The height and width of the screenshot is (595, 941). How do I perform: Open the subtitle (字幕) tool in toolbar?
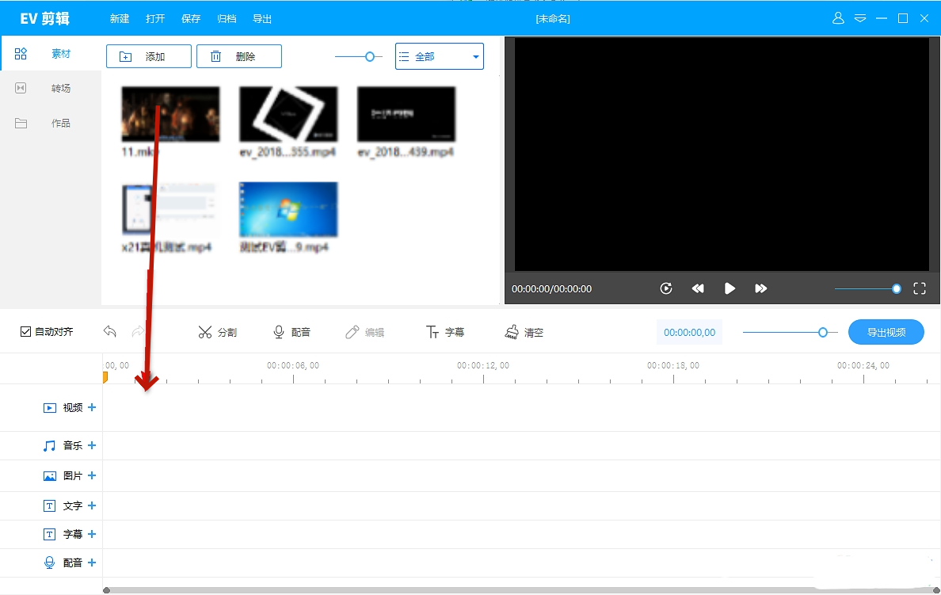pyautogui.click(x=432, y=332)
